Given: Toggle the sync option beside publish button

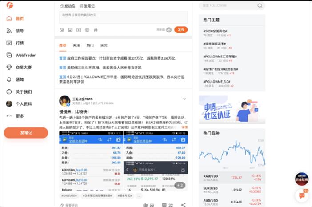Looking at the screenshot, I should [x=169, y=30].
